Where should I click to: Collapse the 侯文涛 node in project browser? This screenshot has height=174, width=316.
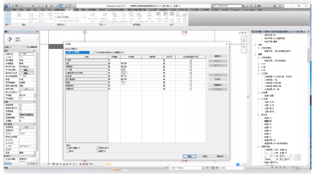(x=259, y=115)
